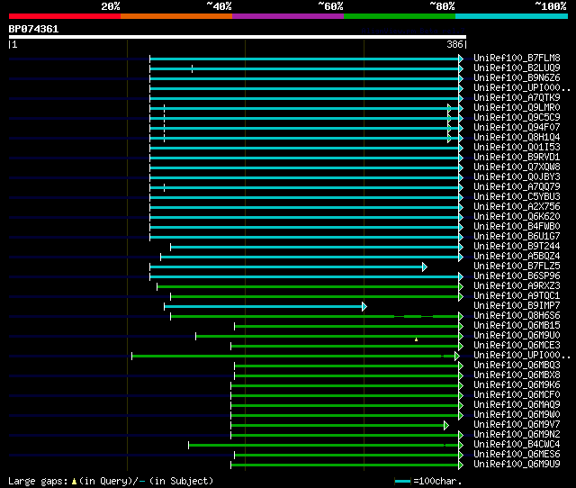This screenshot has width=576, height=488.
Task: Select the UniRef100_Q0JBY3 label
Action: (x=517, y=177)
